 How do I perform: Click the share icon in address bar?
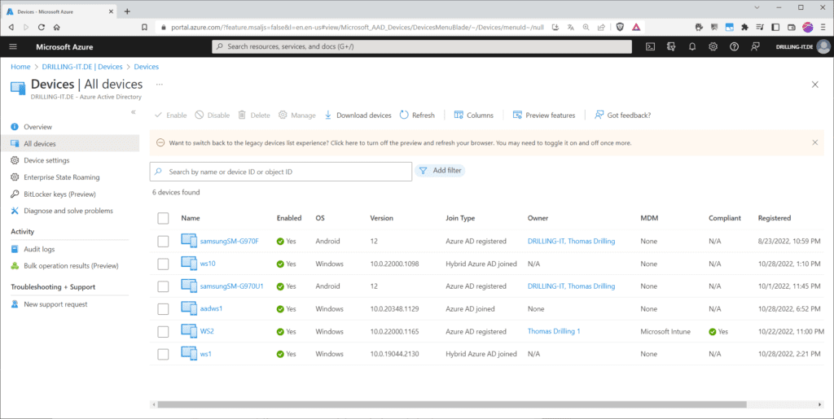[x=601, y=27]
